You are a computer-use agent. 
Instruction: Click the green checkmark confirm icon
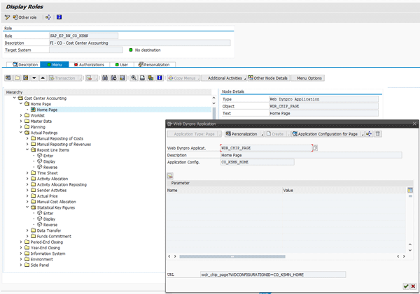405,286
